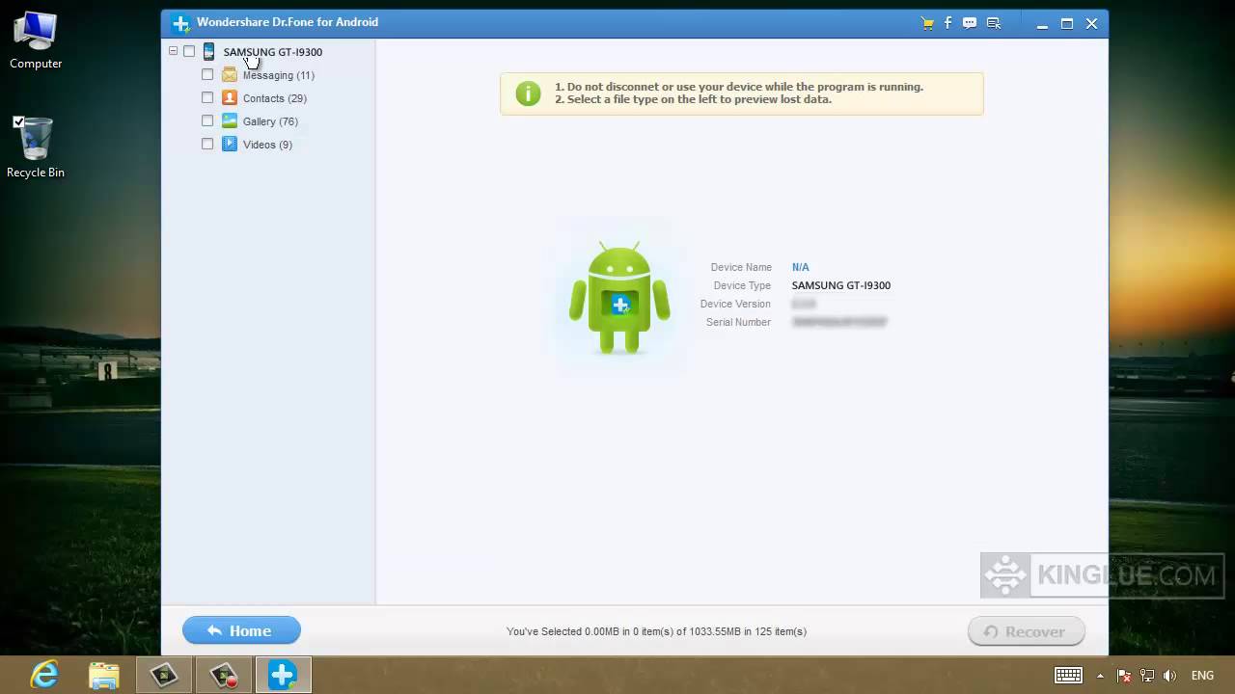Select Videos (9) category
Viewport: 1235px width, 694px height.
[x=267, y=145]
